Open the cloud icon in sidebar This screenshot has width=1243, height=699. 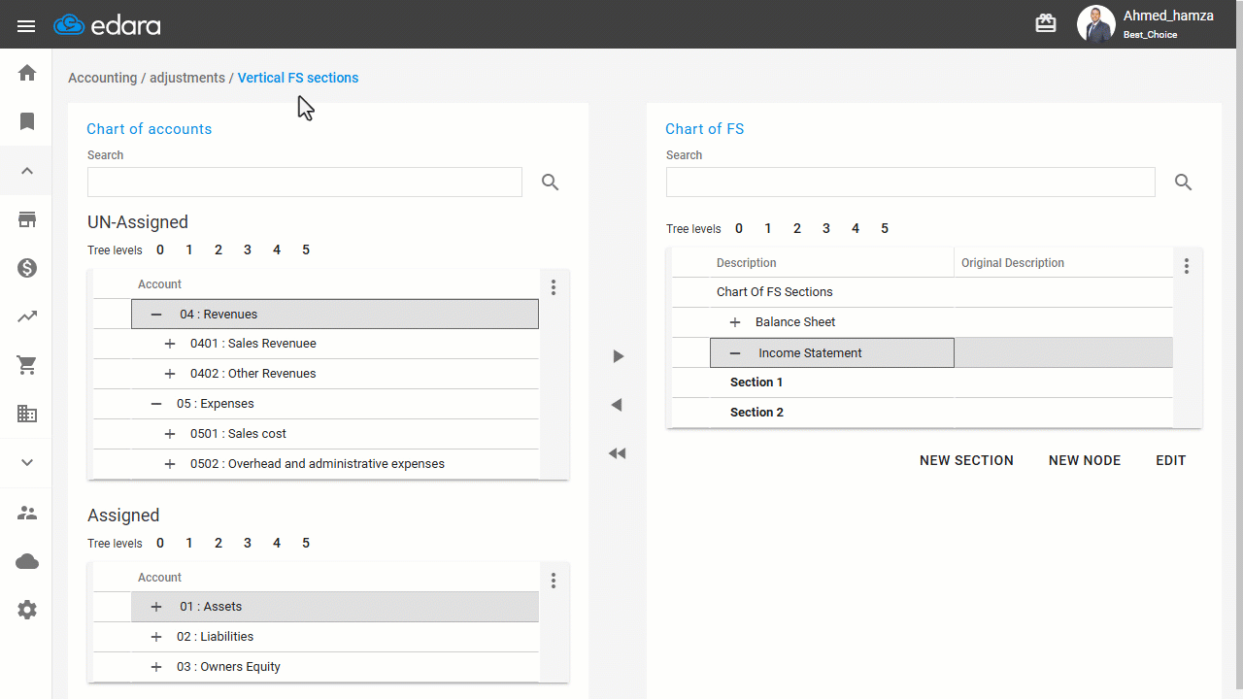point(27,561)
